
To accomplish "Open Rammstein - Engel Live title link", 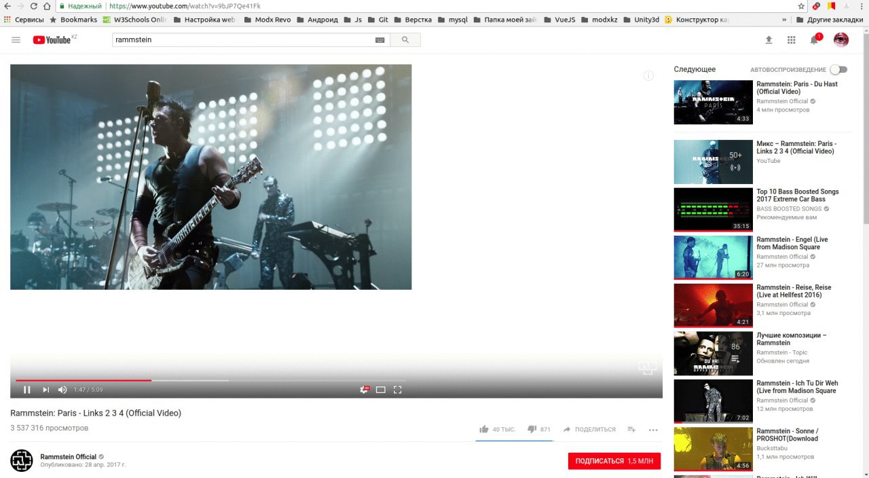I will pos(792,243).
